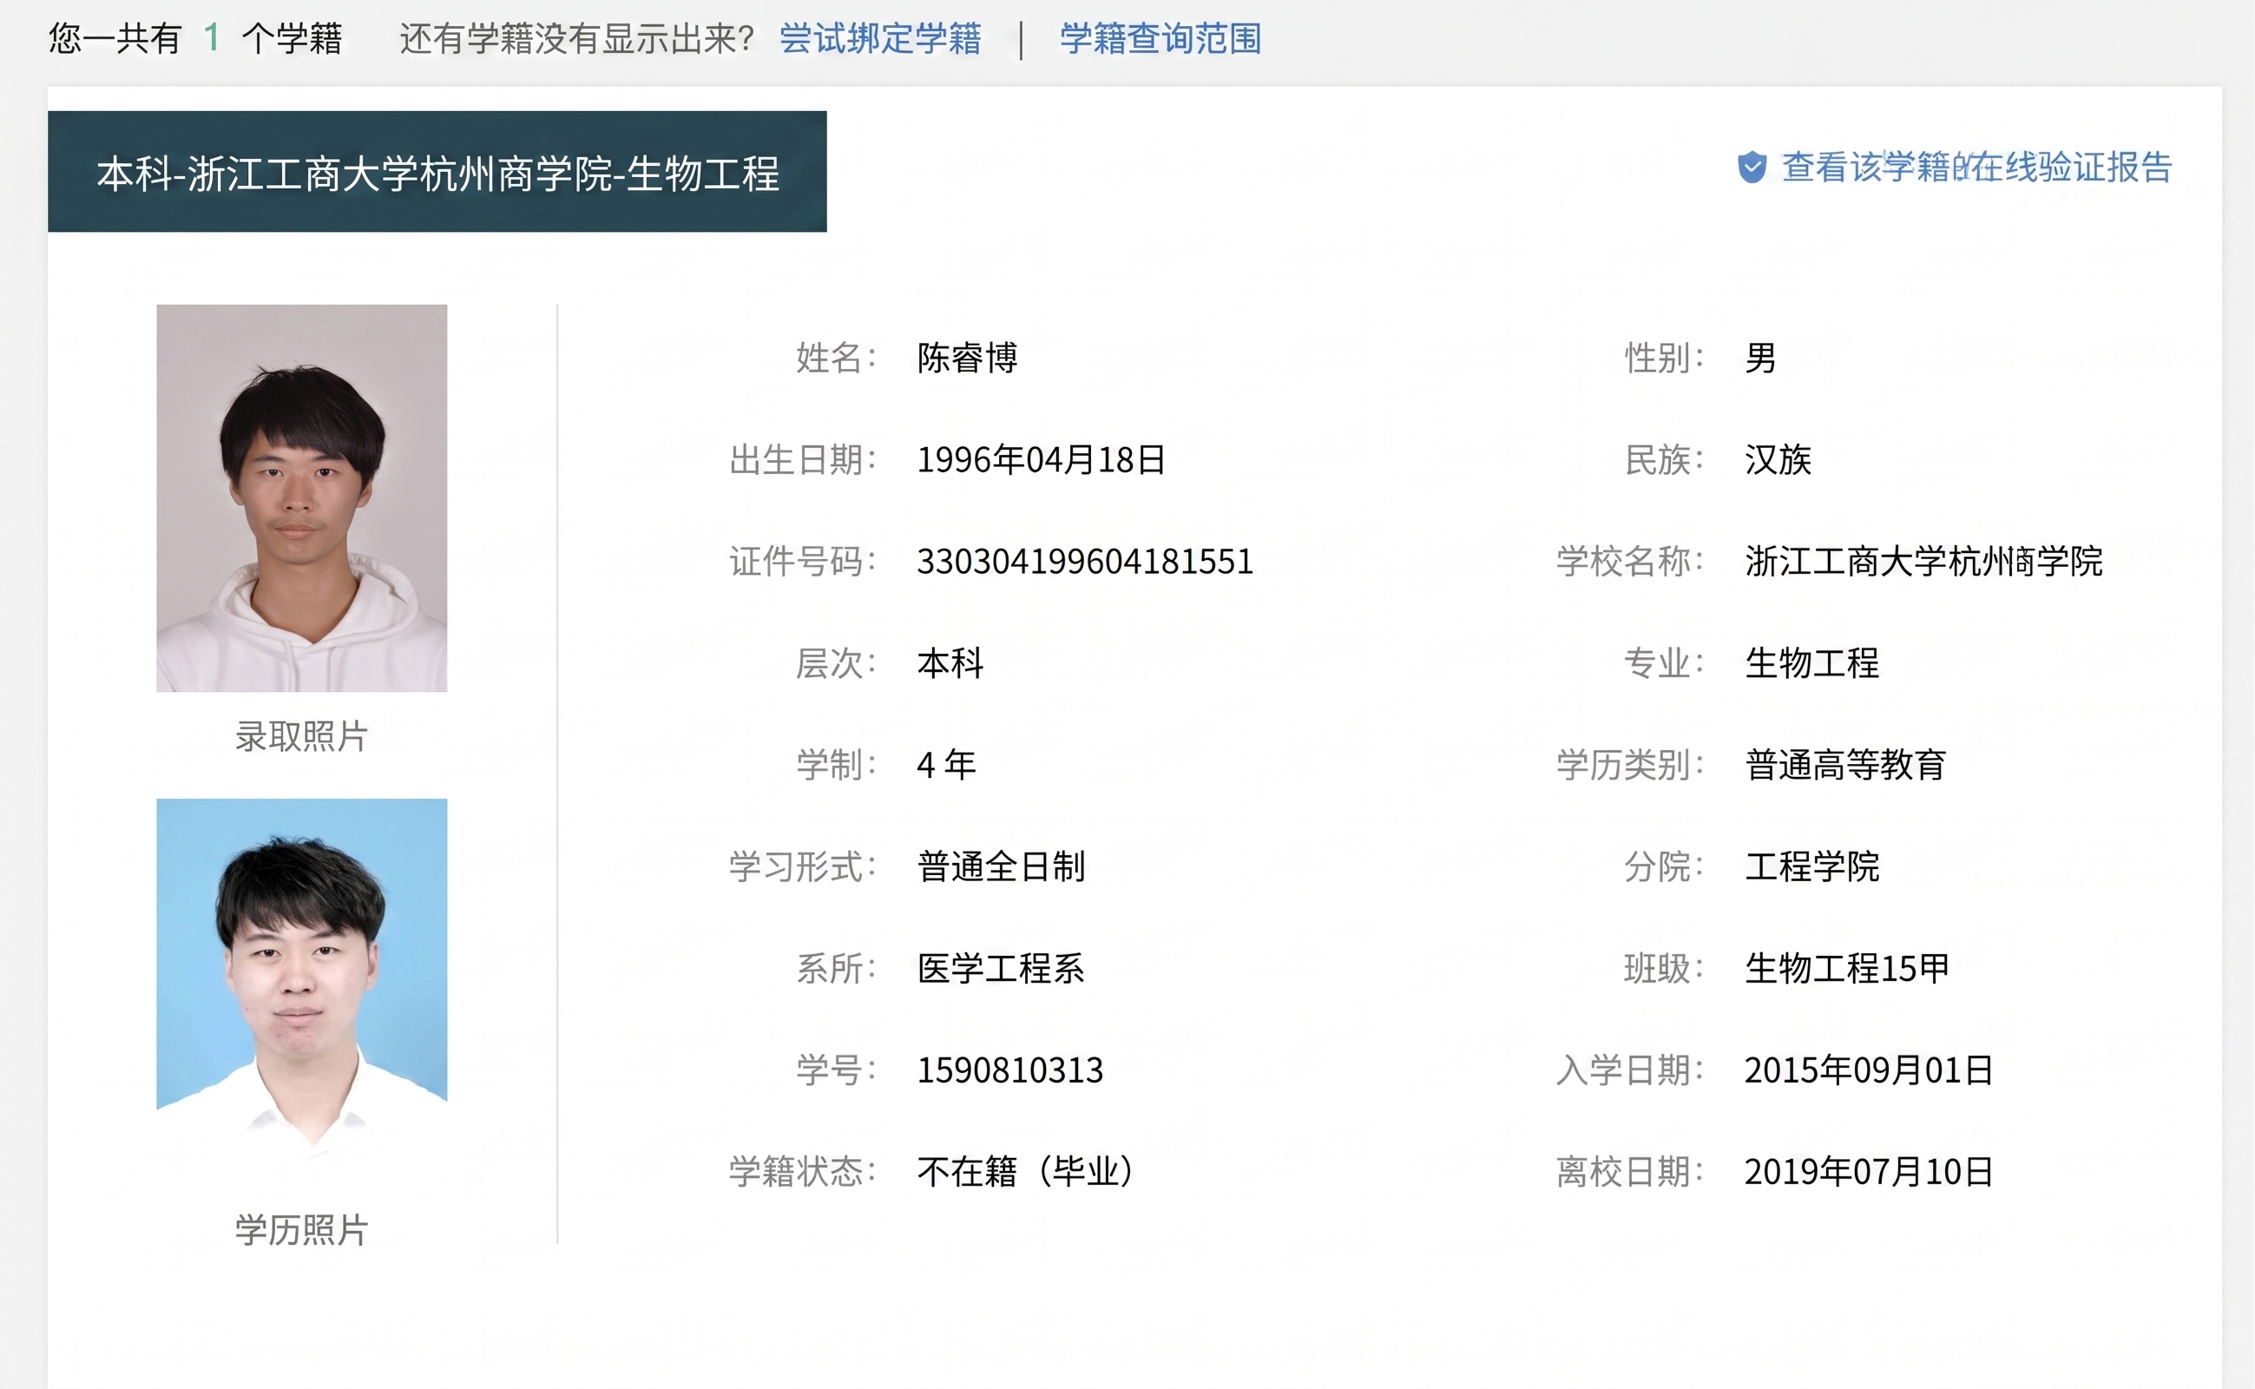The height and width of the screenshot is (1389, 2255).
Task: Open 尝试绑定学籍 link
Action: (880, 38)
